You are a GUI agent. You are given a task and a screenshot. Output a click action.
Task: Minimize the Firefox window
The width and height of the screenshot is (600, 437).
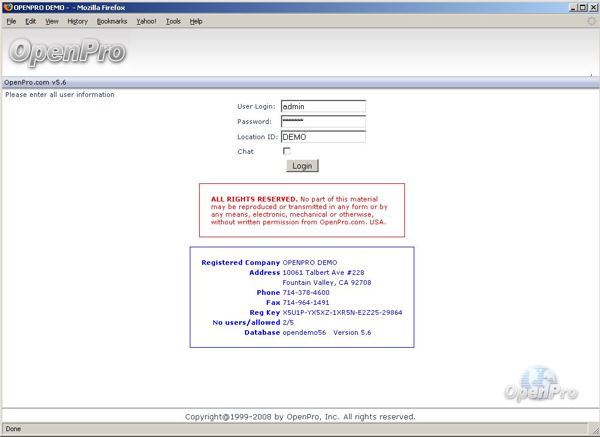(573, 8)
